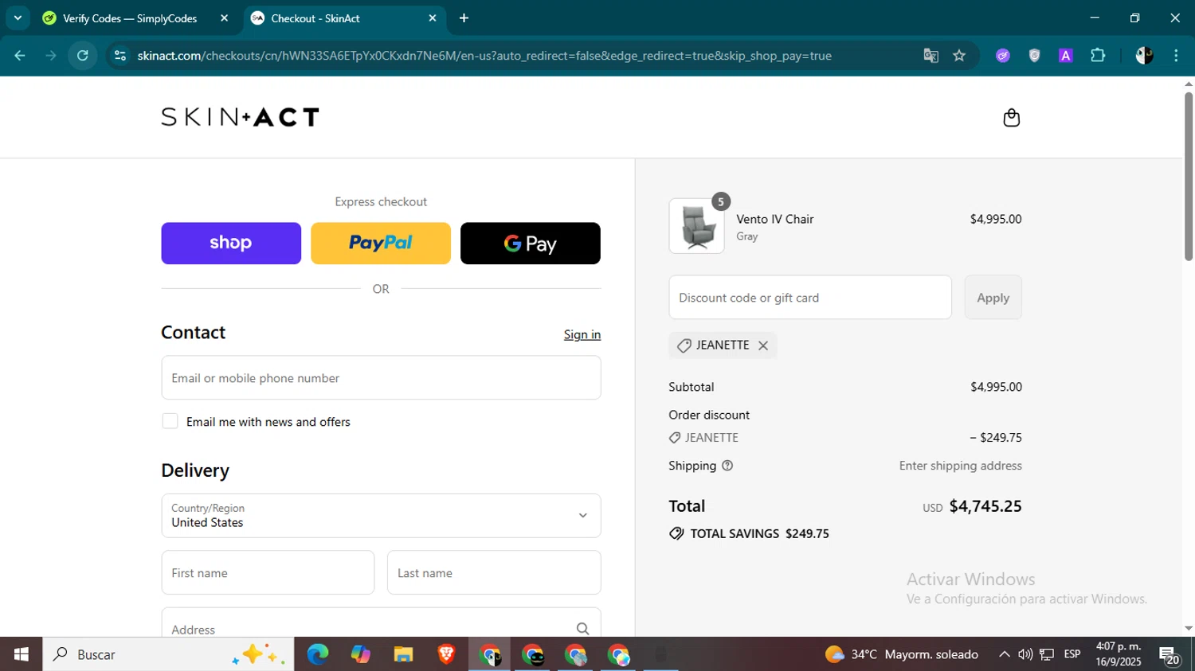Open the browser profile avatar
The image size is (1195, 671).
click(x=1144, y=56)
